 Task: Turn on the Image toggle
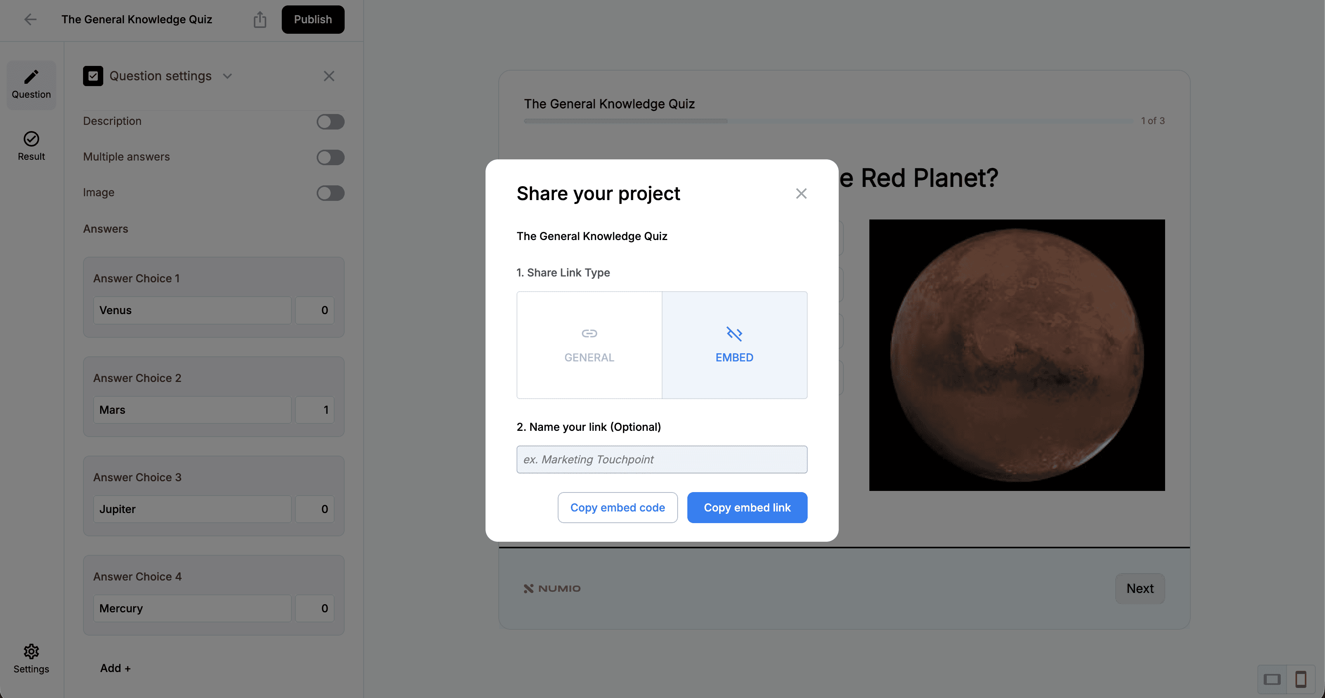330,193
